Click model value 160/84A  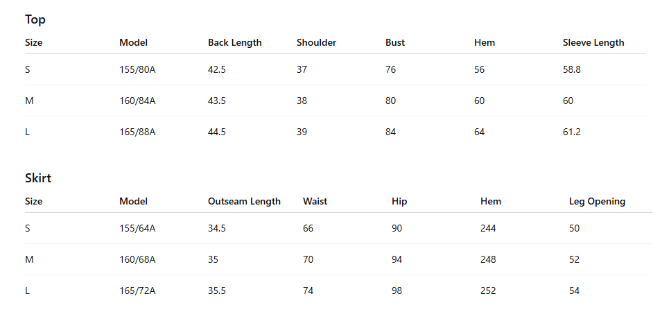(x=137, y=101)
